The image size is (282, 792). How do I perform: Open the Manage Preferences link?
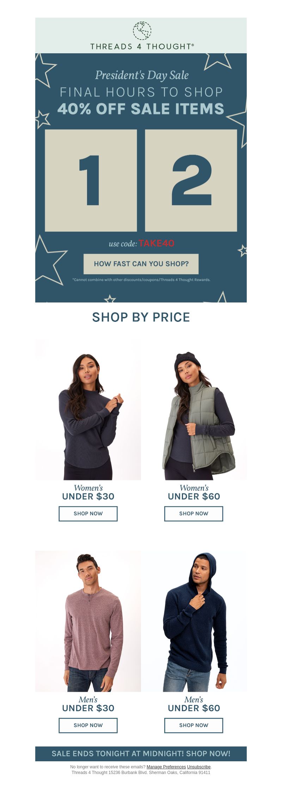click(166, 767)
